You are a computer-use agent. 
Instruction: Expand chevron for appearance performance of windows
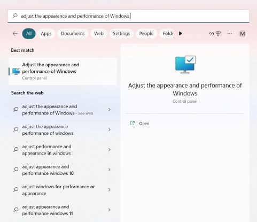coord(109,129)
